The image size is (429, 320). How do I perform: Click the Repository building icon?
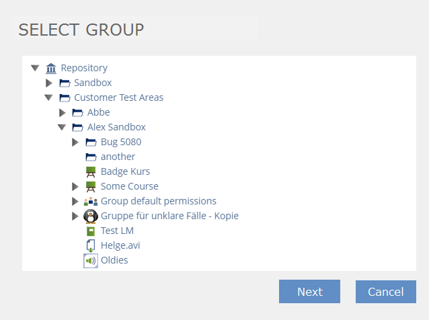point(51,68)
